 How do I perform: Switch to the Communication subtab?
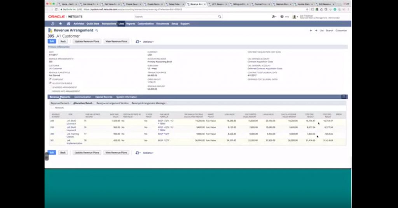point(83,97)
